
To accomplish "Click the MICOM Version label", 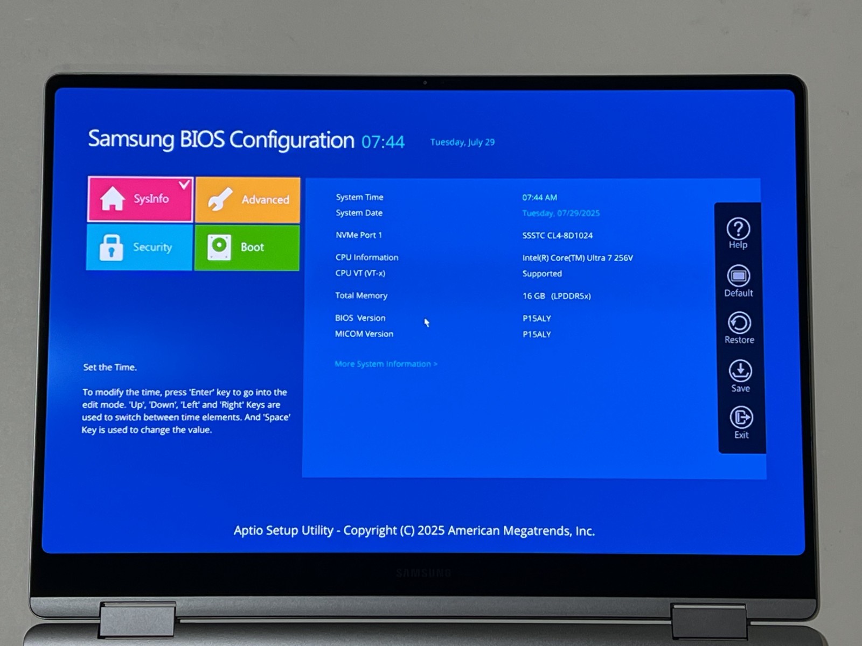I will click(364, 334).
